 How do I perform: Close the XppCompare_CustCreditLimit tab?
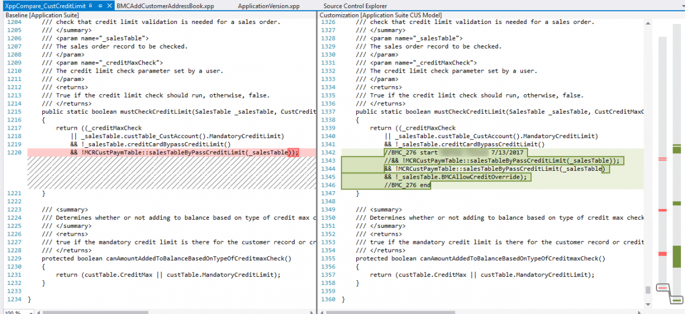pos(110,6)
